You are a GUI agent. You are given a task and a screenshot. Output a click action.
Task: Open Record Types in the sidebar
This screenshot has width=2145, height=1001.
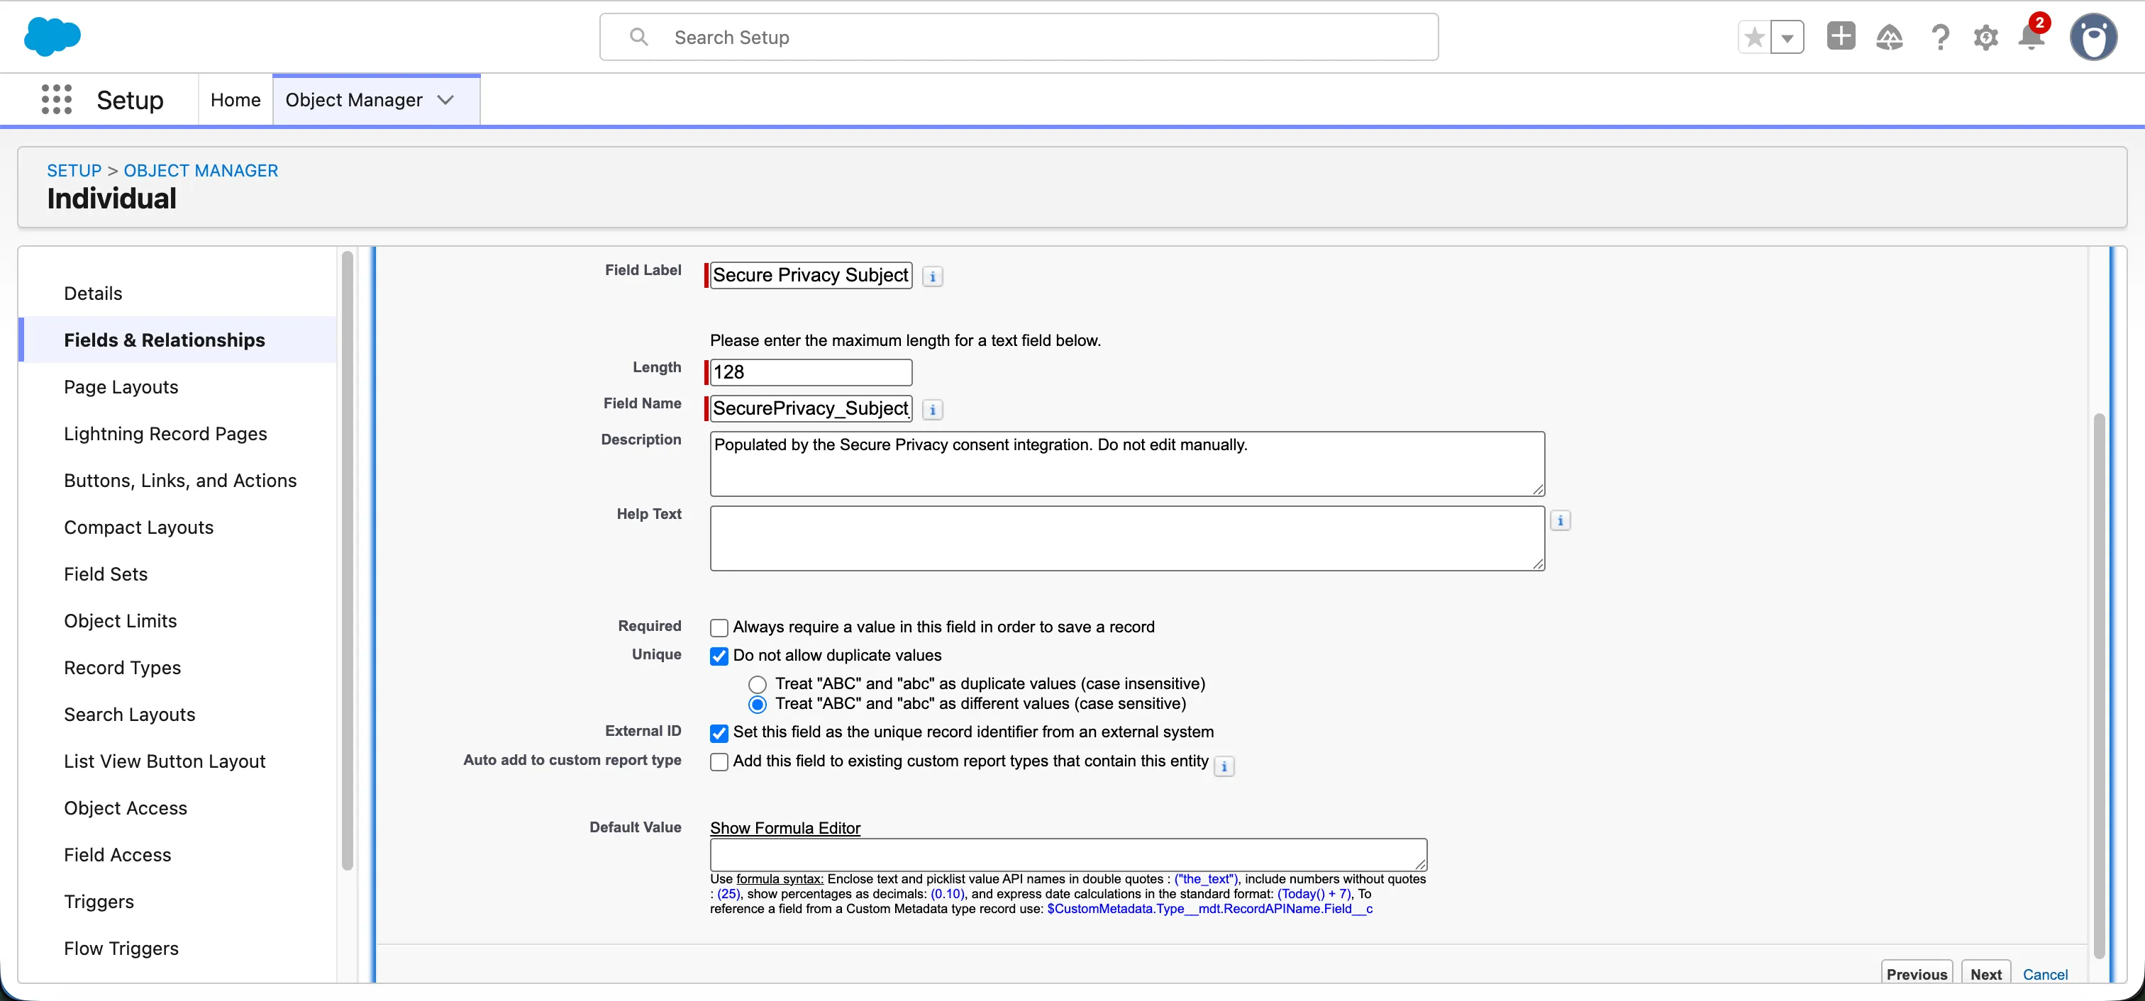123,667
